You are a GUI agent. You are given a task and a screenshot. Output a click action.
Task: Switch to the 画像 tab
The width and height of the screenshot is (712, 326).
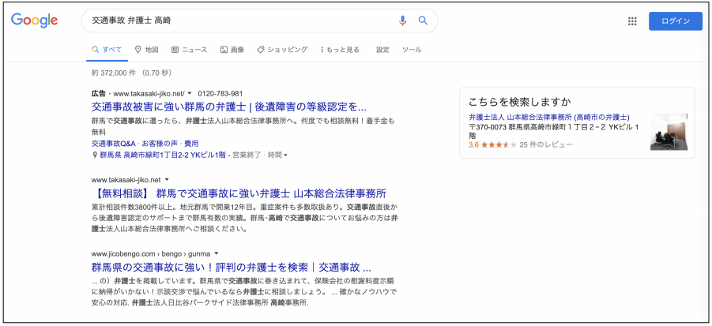[x=232, y=50]
